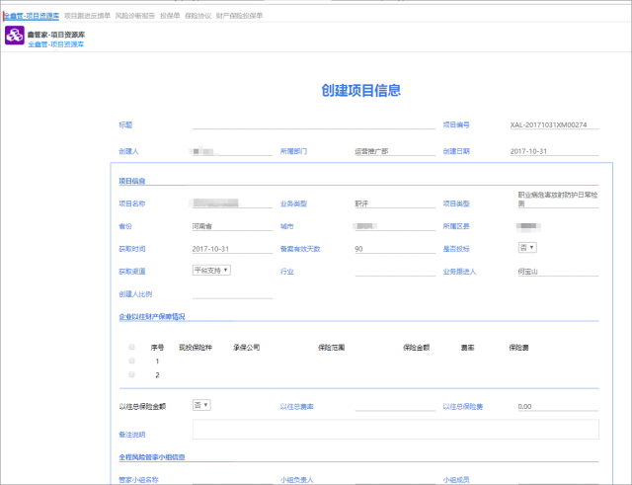
Task: Click the 以往总费率 input field
Action: point(395,406)
